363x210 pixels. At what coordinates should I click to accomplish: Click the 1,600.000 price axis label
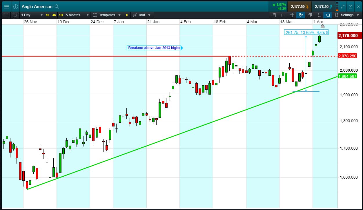tap(349, 177)
